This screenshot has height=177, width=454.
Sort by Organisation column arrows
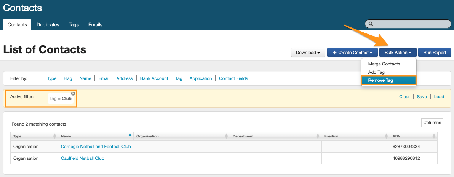[227, 136]
